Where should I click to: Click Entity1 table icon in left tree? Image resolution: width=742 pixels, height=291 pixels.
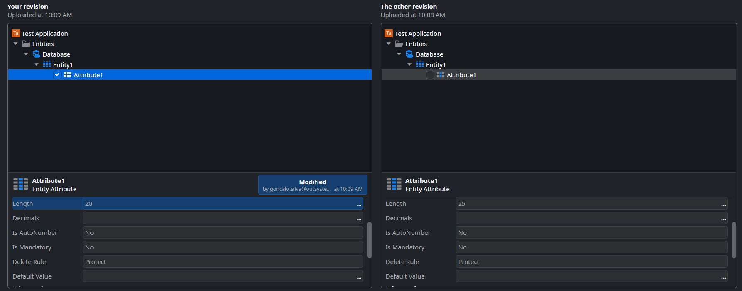coord(47,64)
